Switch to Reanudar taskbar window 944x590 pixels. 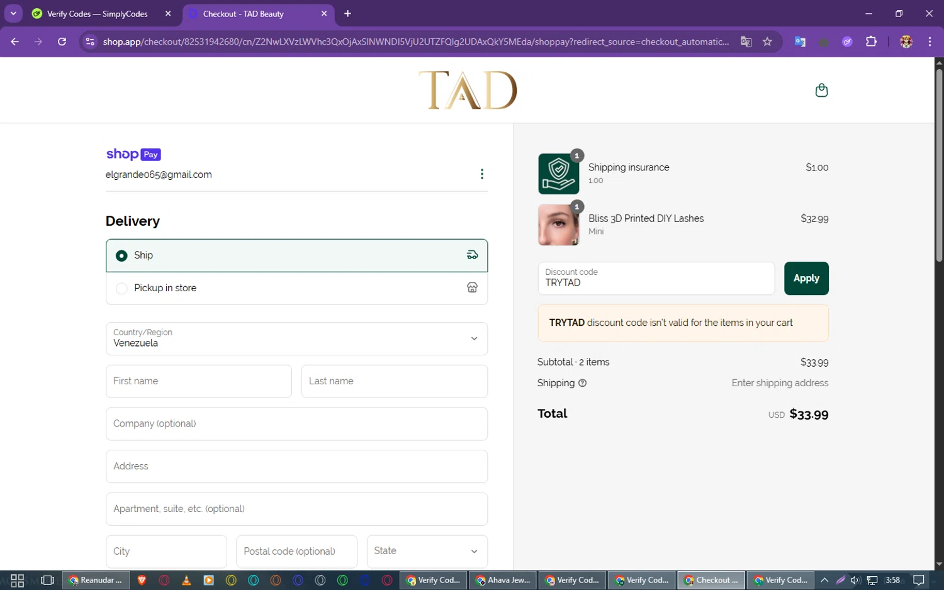[95, 580]
